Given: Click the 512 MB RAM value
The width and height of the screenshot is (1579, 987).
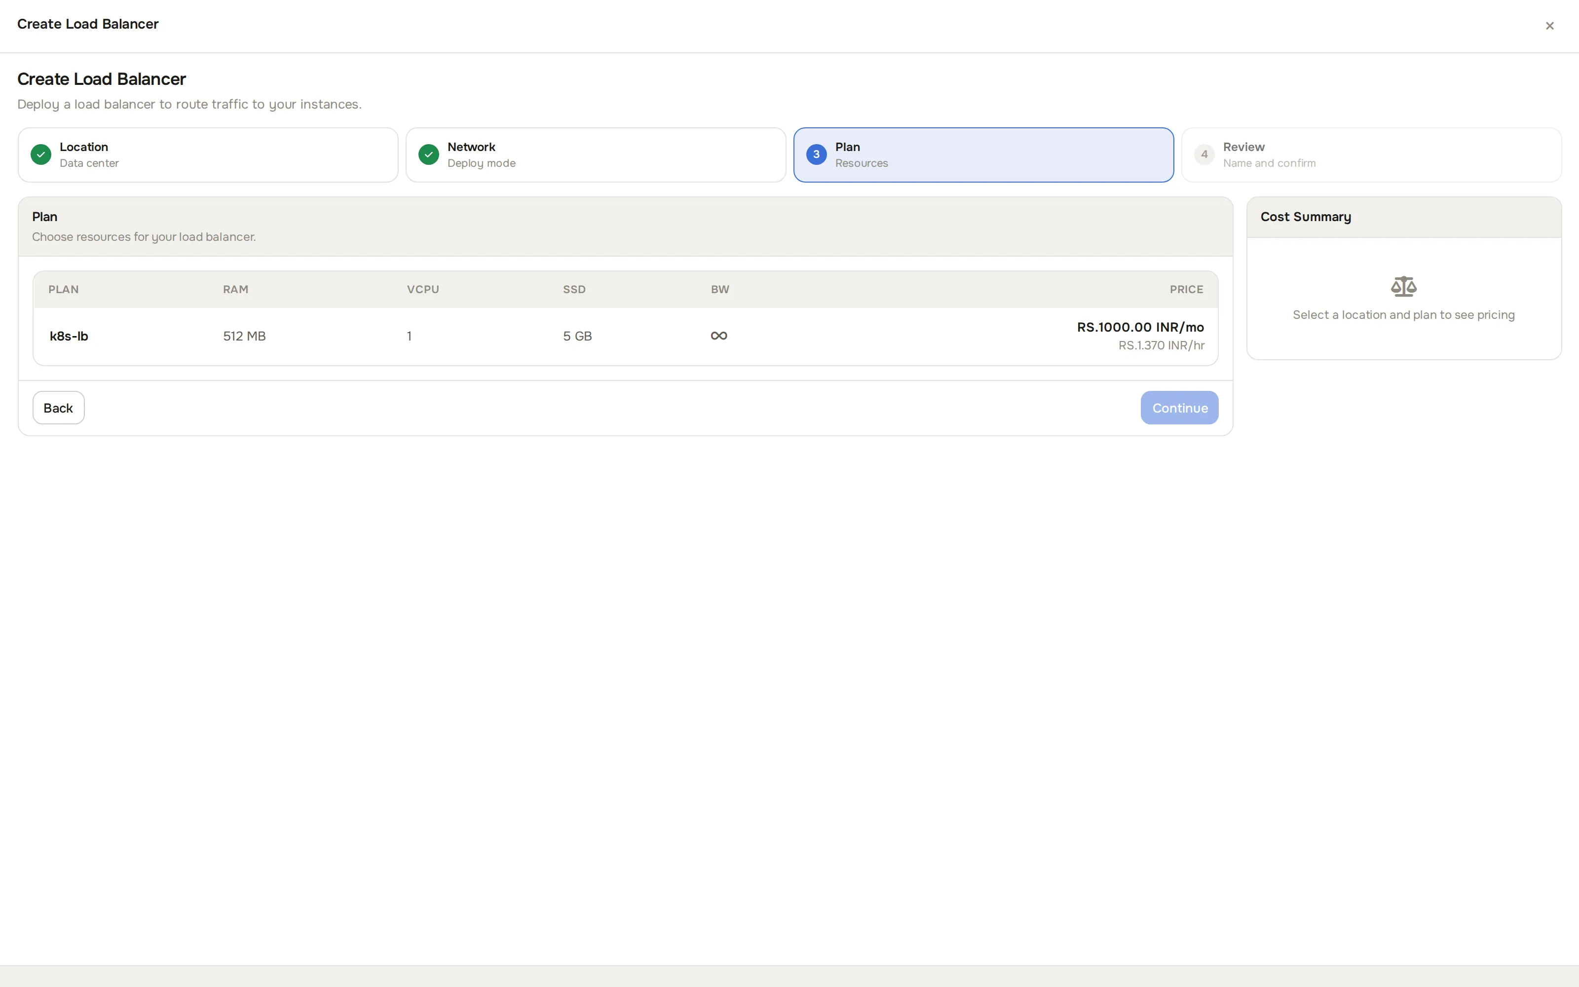Looking at the screenshot, I should click(245, 336).
